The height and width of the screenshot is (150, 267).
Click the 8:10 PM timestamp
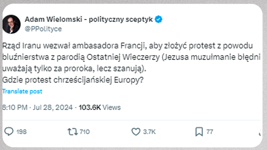point(15,108)
